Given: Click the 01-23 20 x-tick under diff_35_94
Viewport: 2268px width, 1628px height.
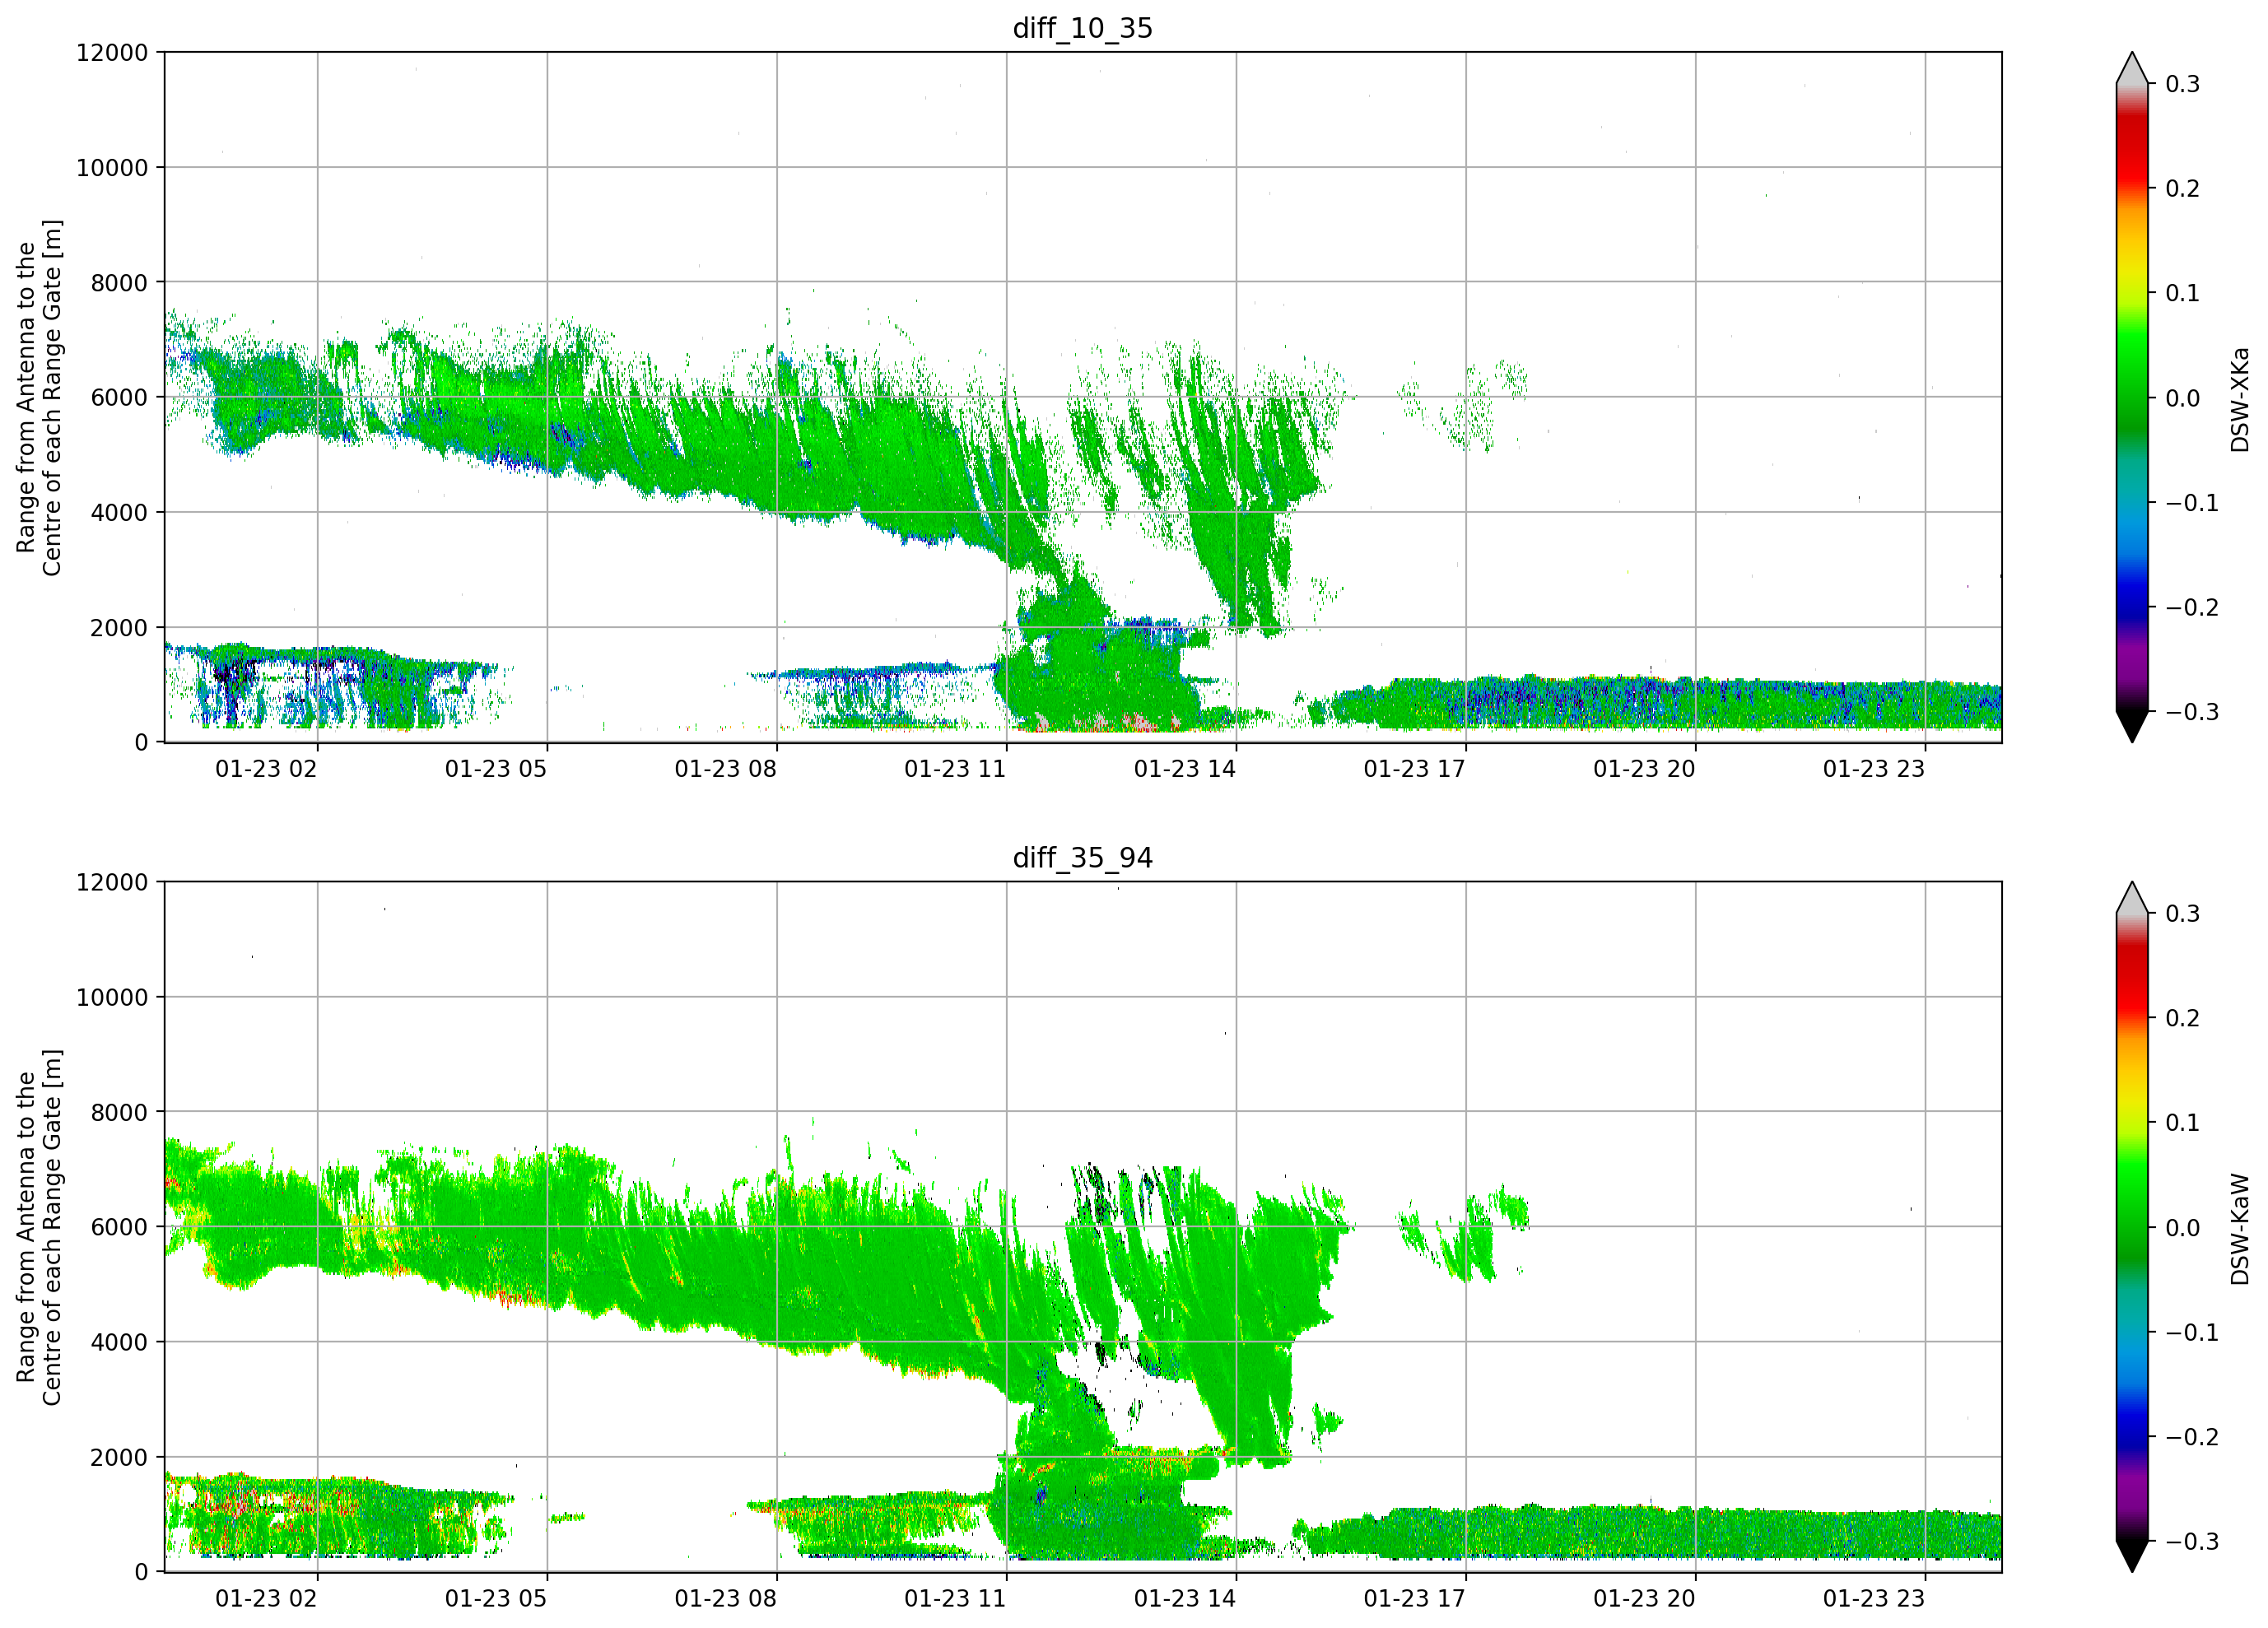Looking at the screenshot, I should (x=1644, y=1599).
